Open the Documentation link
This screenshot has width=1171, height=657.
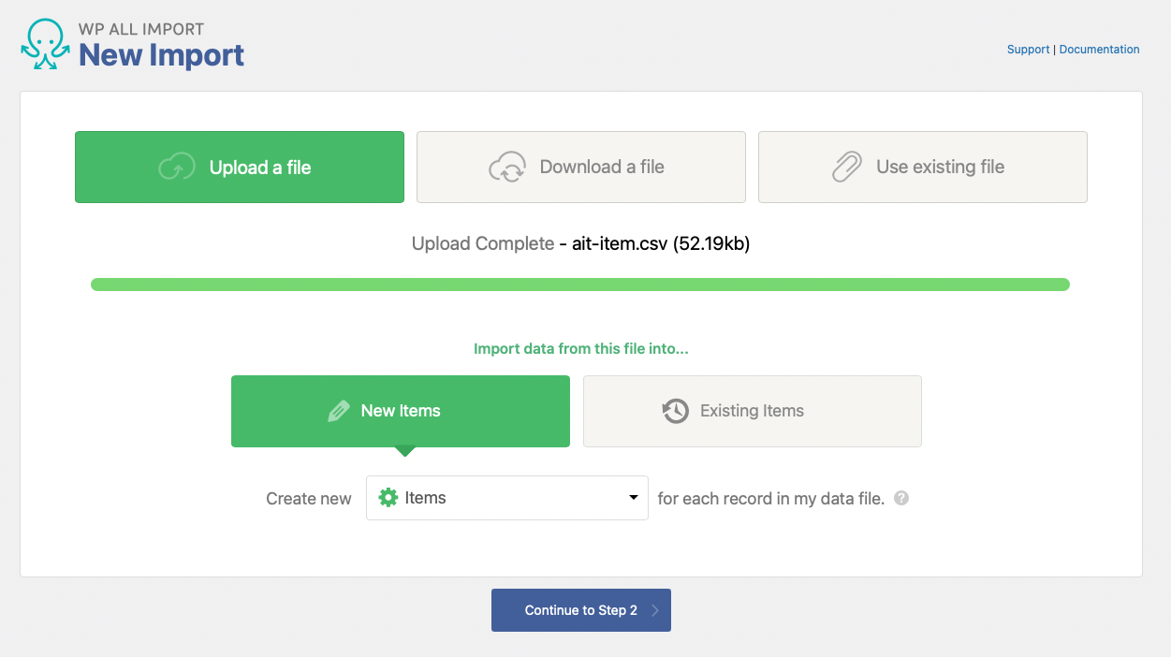1100,50
